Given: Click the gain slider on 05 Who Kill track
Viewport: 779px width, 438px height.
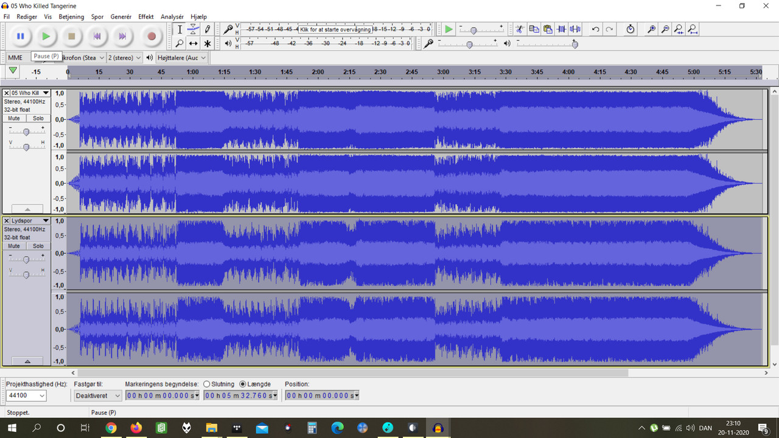Looking at the screenshot, I should [26, 131].
